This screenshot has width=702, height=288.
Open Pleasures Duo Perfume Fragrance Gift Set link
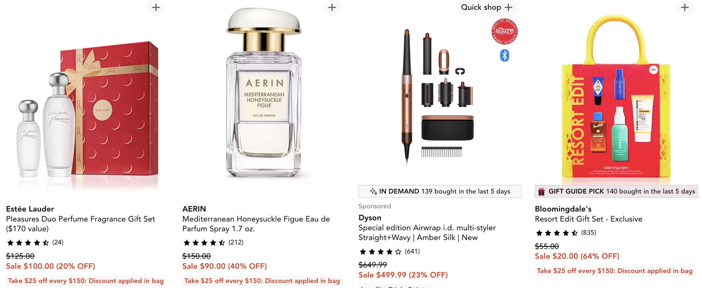tap(80, 224)
